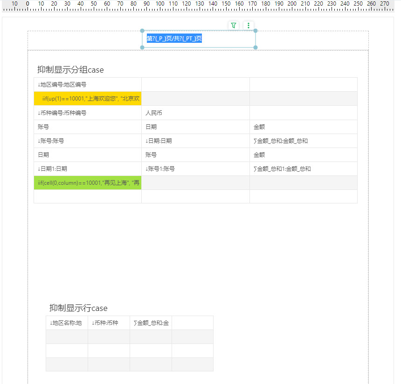Select the green iif(cell(0,column)) formula cell
Screen dimensions: 401x384
(x=87, y=182)
